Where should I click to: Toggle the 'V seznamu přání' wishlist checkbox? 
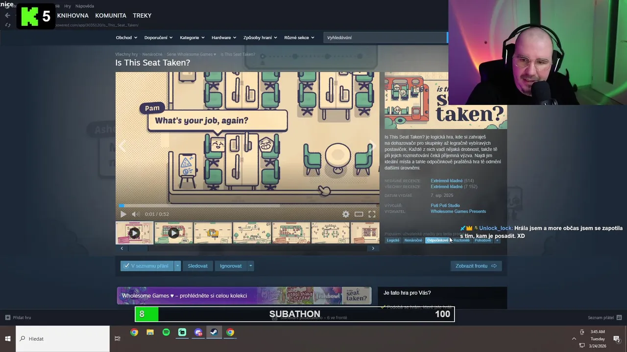[x=126, y=266]
